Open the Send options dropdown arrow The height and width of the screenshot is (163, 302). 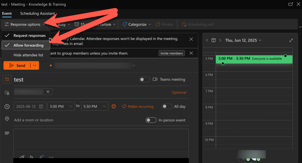[35, 66]
